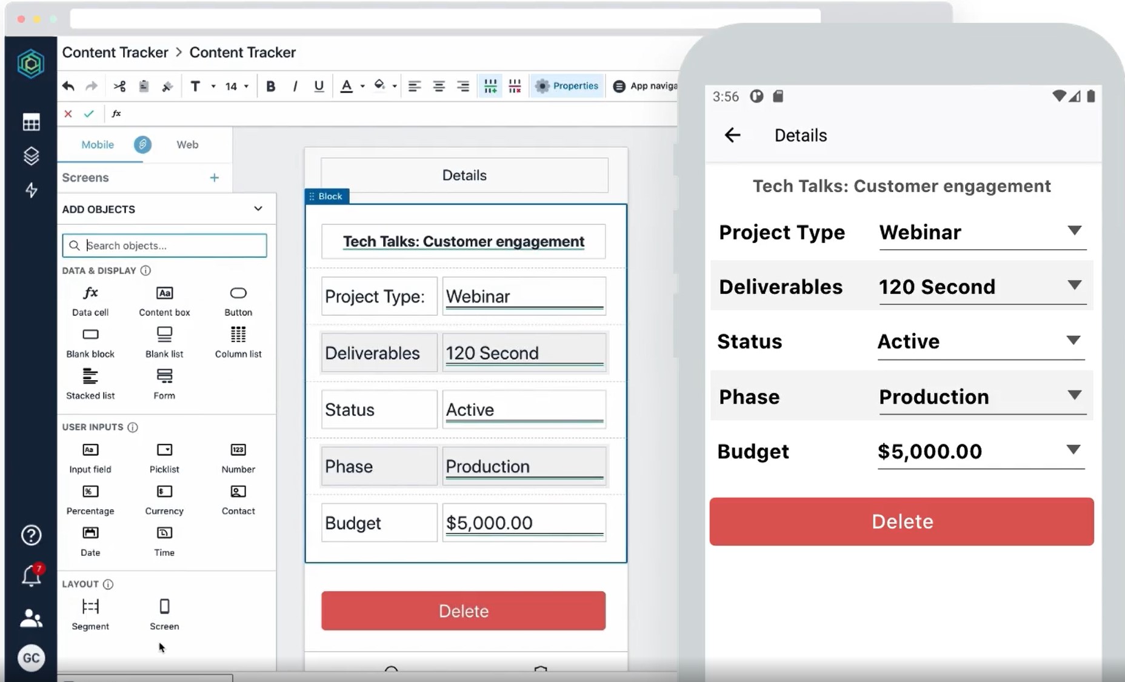Open the font size 14 dropdown
1125x682 pixels.
tap(236, 86)
